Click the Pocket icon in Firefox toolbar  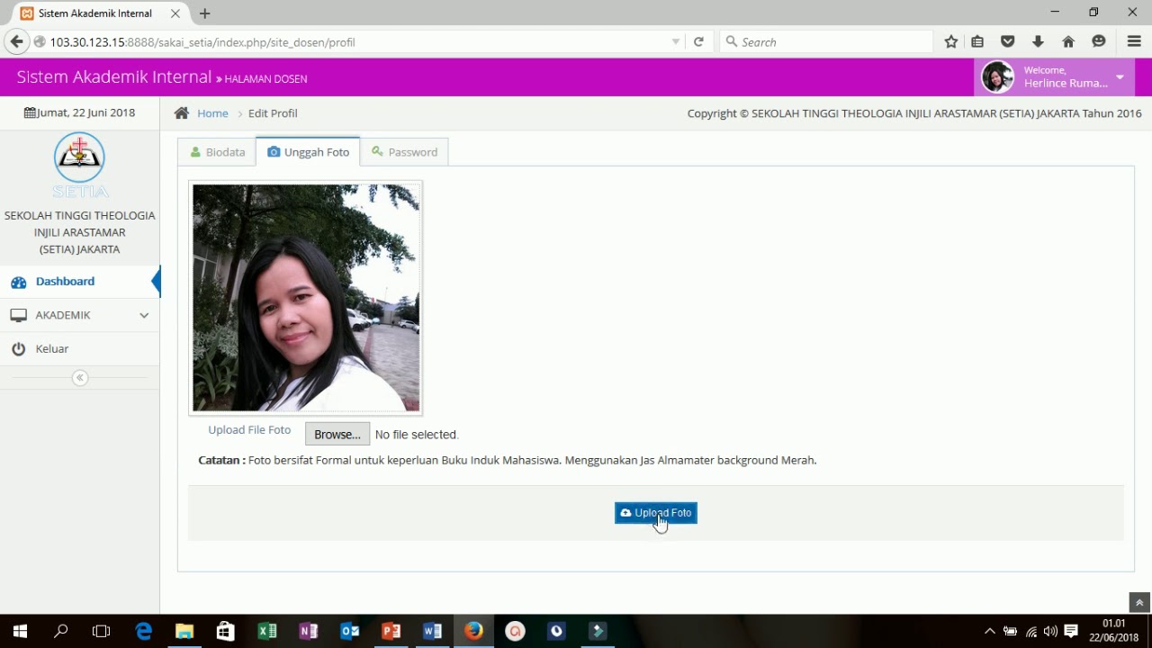click(1008, 41)
